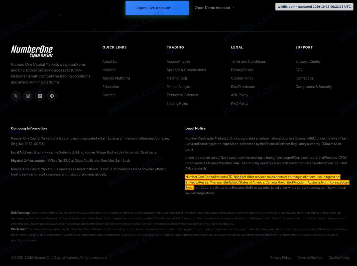Click the Open Live Account button

click(x=157, y=8)
